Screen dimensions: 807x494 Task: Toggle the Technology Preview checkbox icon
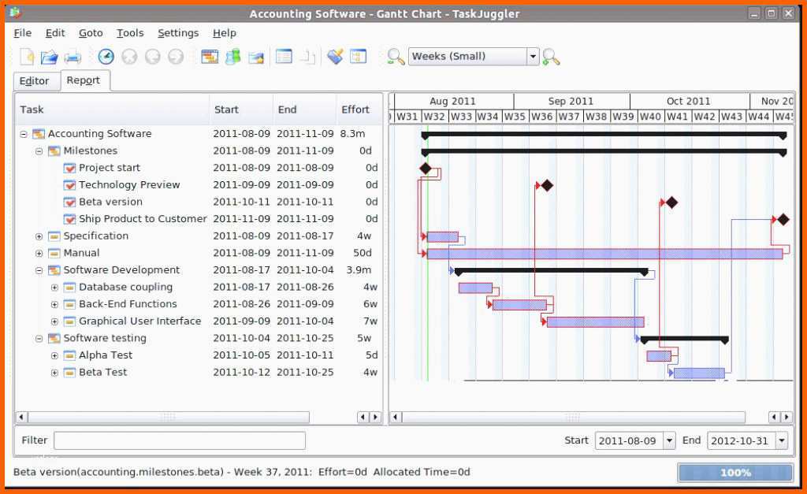coord(69,185)
